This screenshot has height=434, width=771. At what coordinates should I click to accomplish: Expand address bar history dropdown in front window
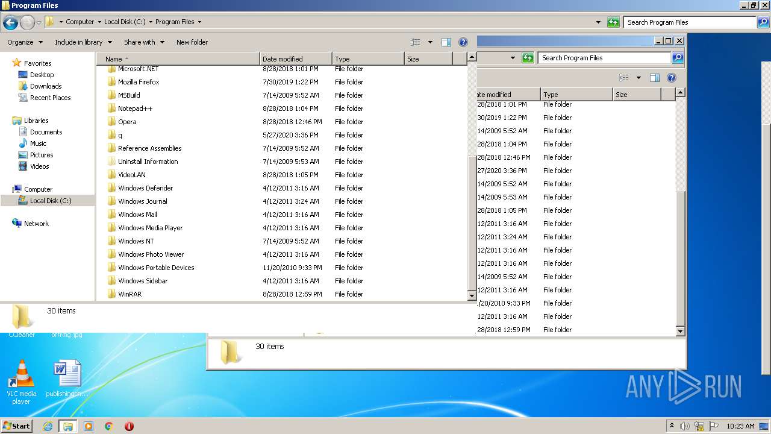598,22
